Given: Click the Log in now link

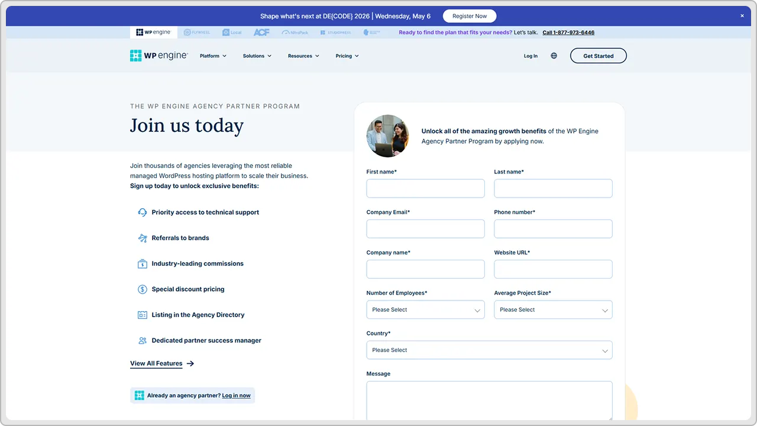Looking at the screenshot, I should [236, 395].
